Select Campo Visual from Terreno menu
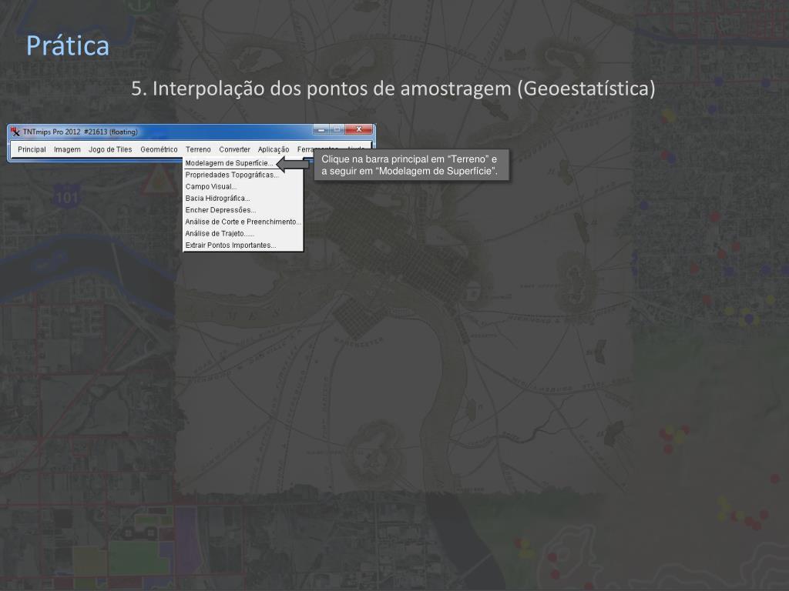Viewport: 789px width, 591px height. 211,186
